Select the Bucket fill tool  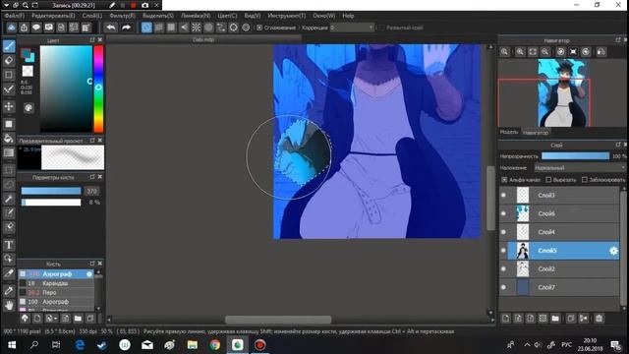[x=9, y=138]
